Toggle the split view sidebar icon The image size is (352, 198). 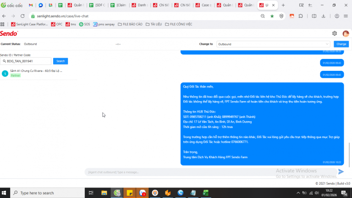point(314,16)
